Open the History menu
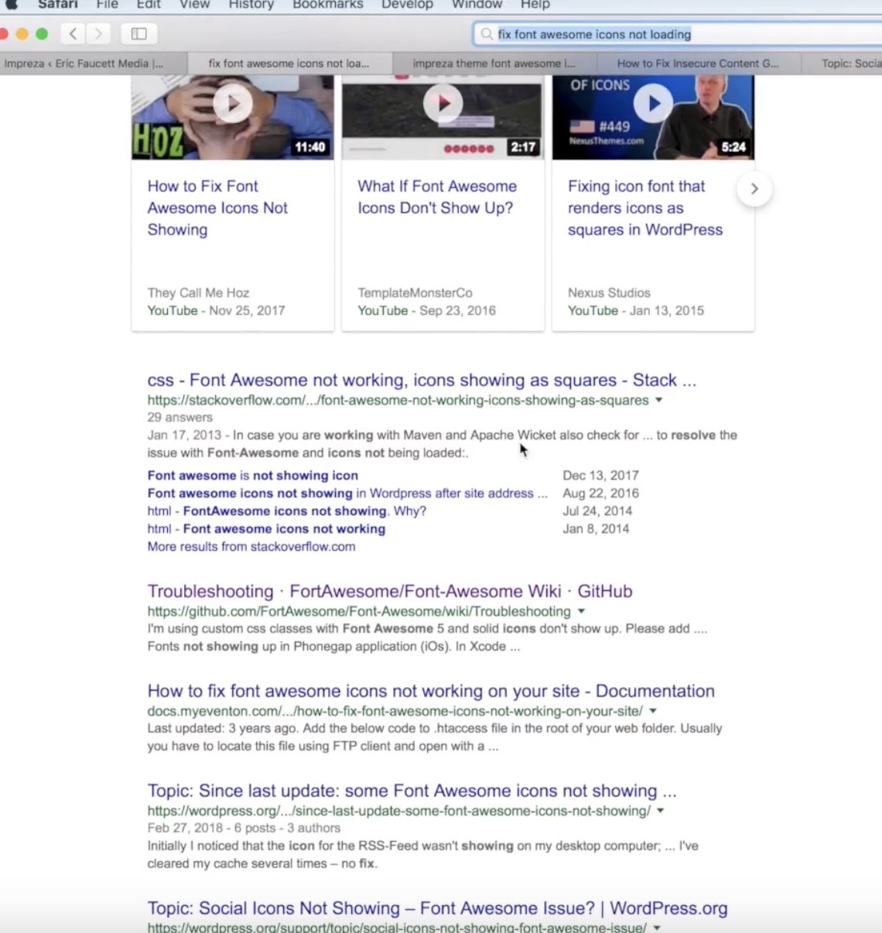This screenshot has width=882, height=933. tap(251, 5)
